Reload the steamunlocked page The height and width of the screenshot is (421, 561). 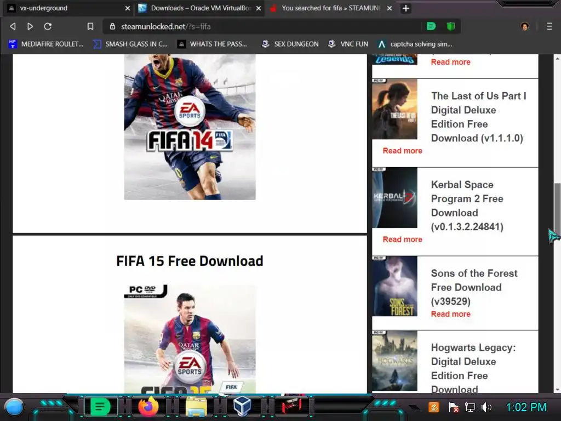pos(48,26)
